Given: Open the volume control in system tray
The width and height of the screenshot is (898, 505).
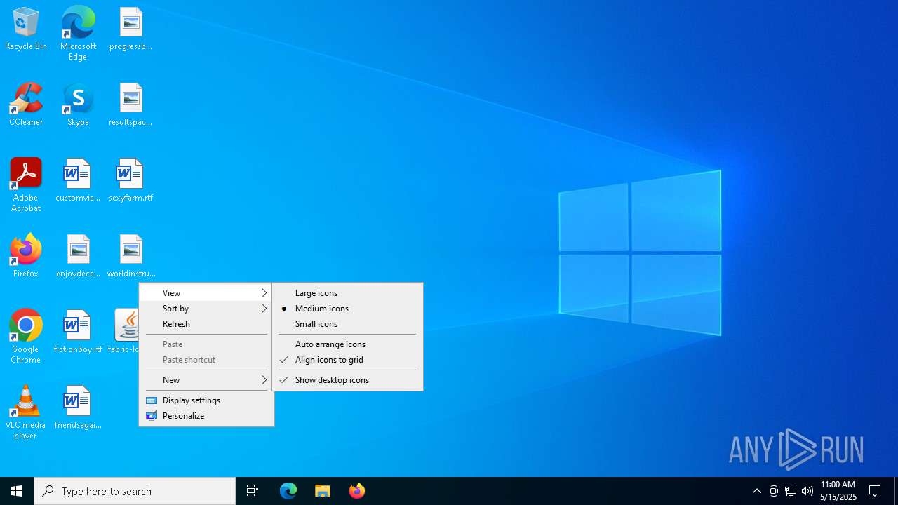Looking at the screenshot, I should 807,491.
